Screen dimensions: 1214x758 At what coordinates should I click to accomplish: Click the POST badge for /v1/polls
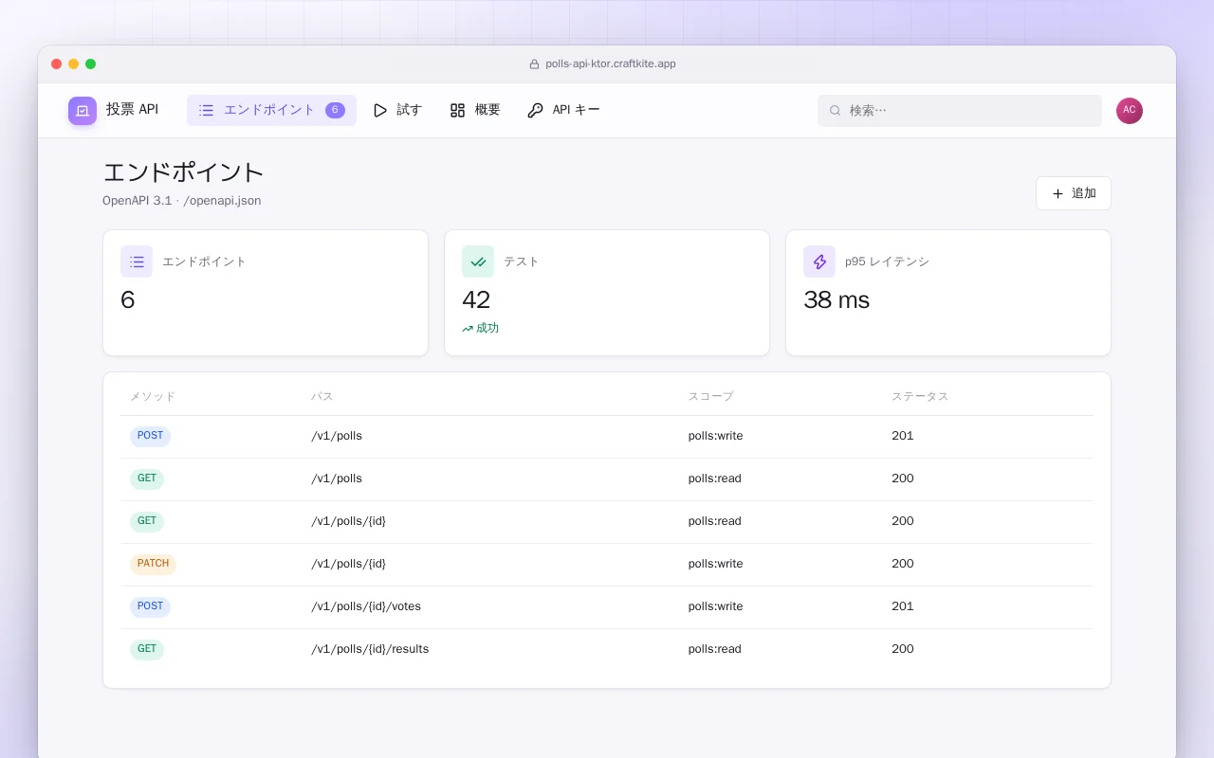pyautogui.click(x=150, y=437)
